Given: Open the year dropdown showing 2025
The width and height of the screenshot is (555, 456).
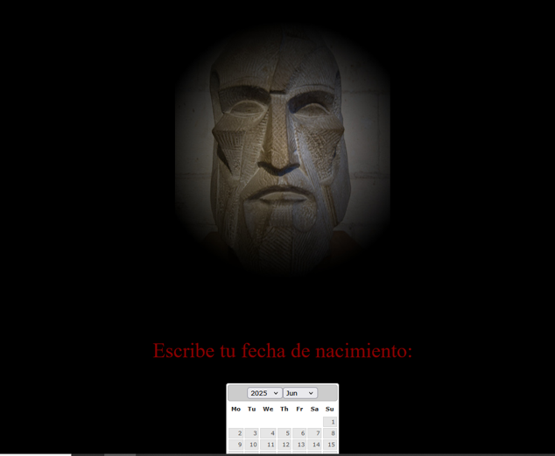Looking at the screenshot, I should (264, 394).
